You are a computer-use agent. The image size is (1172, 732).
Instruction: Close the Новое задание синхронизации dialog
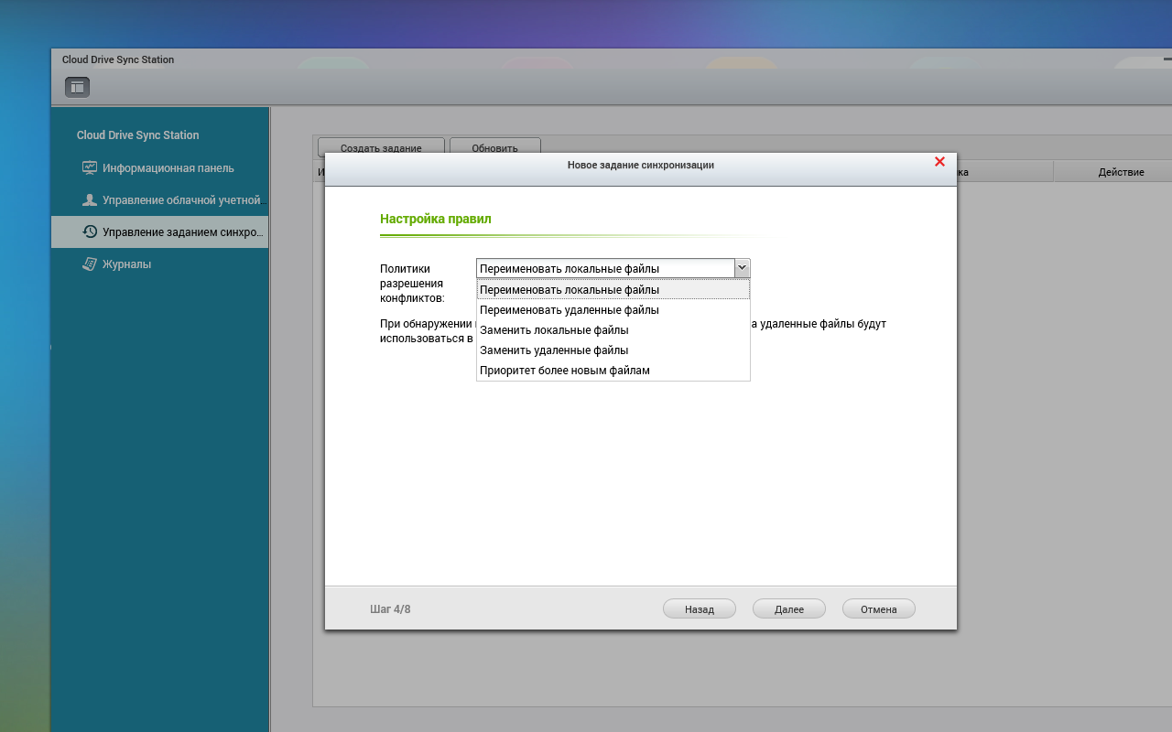tap(939, 162)
